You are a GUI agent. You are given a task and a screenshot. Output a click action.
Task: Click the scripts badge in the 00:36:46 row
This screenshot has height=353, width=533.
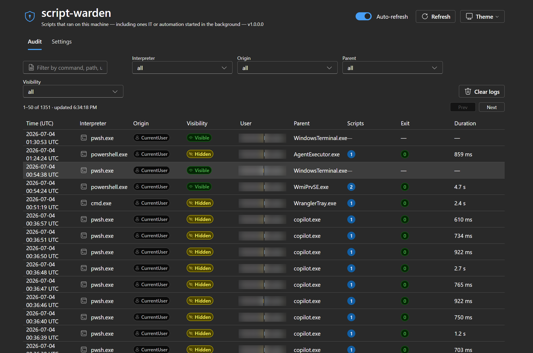[351, 301]
